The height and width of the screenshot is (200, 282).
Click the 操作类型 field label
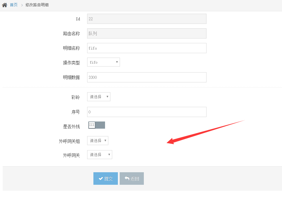click(x=71, y=63)
